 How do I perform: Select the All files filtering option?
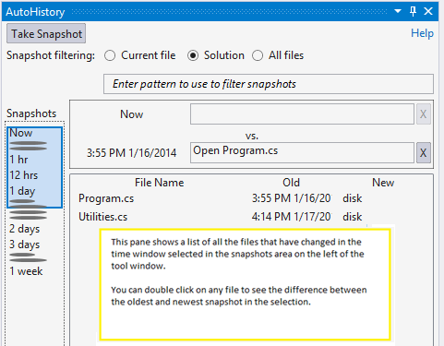(278, 55)
